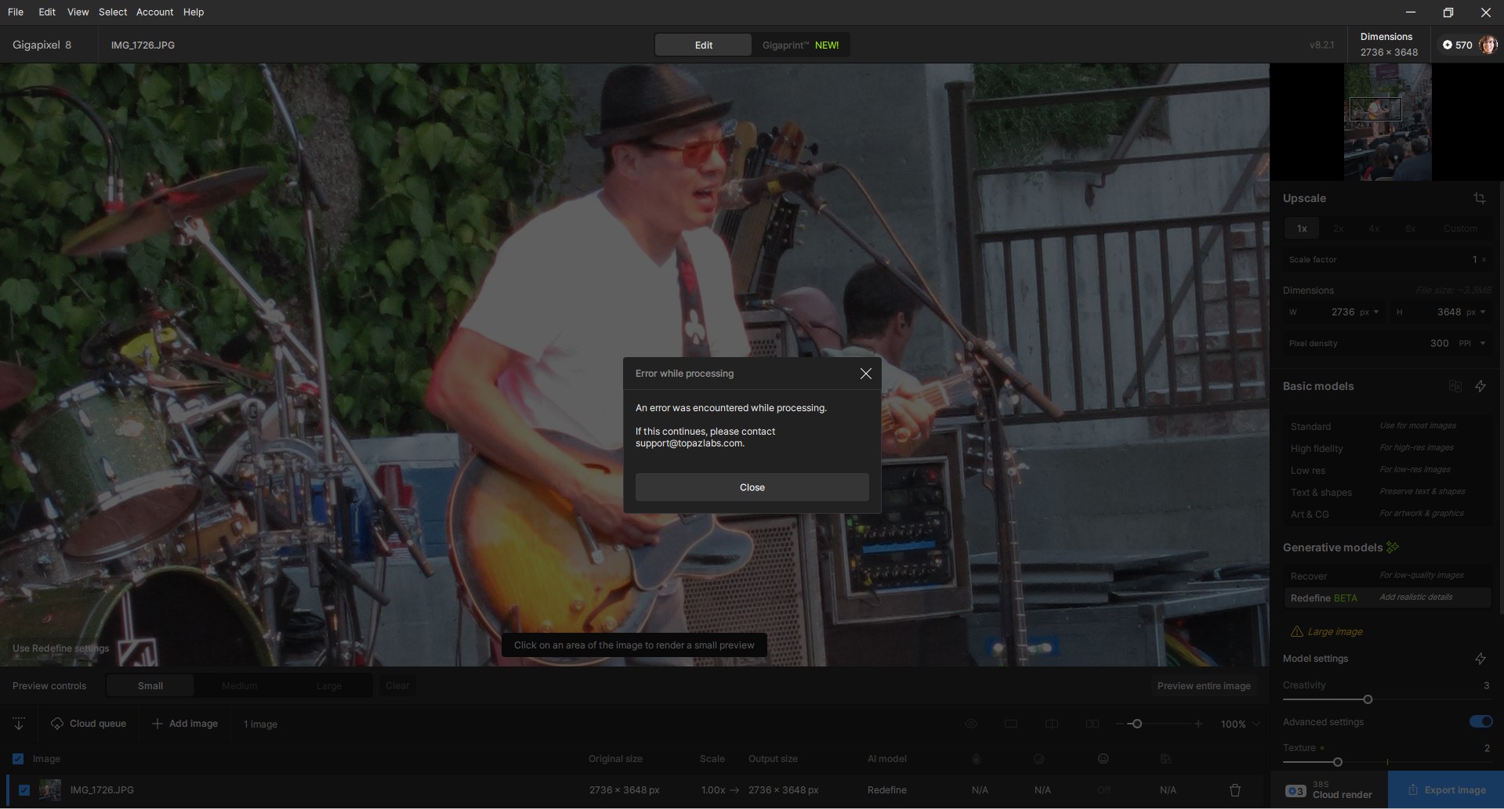
Task: Uncheck the IMG_1726.JPG row checkbox
Action: [24, 790]
